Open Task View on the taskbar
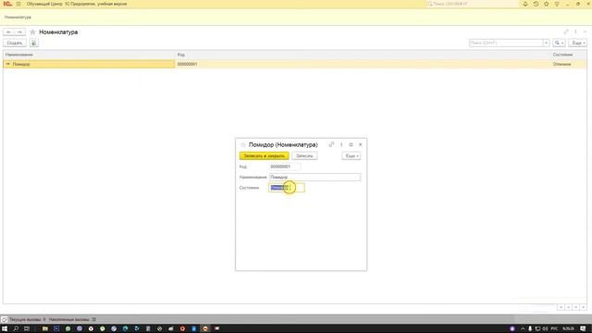 (27, 329)
